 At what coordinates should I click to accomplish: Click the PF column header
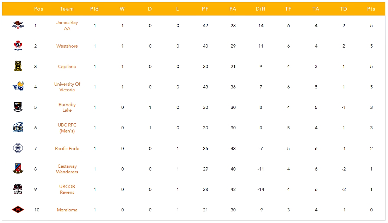click(x=205, y=9)
